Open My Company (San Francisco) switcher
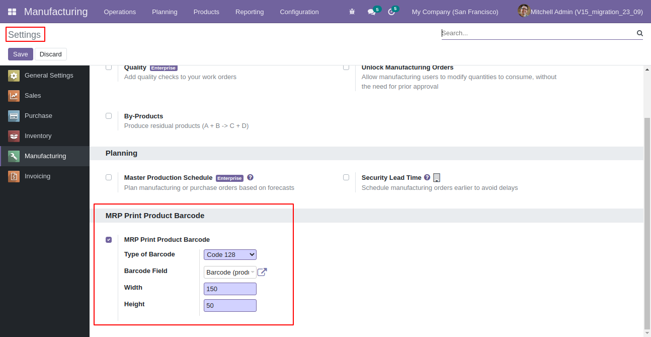Viewport: 651px width, 337px height. click(455, 12)
